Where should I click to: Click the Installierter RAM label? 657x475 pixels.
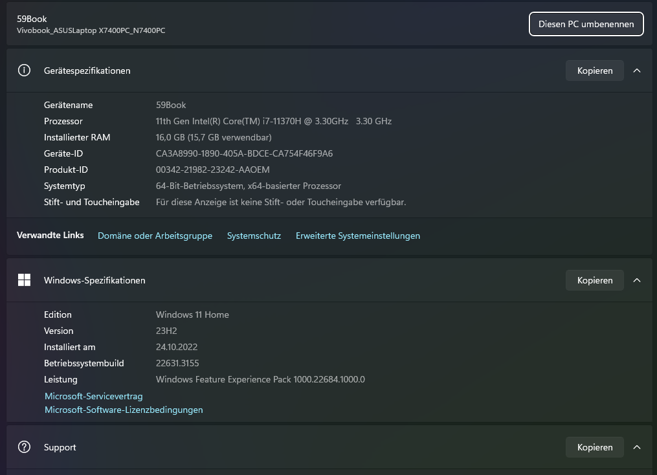tap(77, 137)
